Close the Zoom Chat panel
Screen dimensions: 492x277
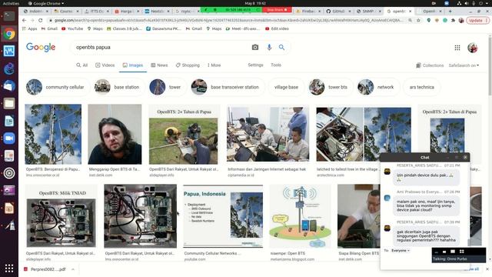[465, 157]
